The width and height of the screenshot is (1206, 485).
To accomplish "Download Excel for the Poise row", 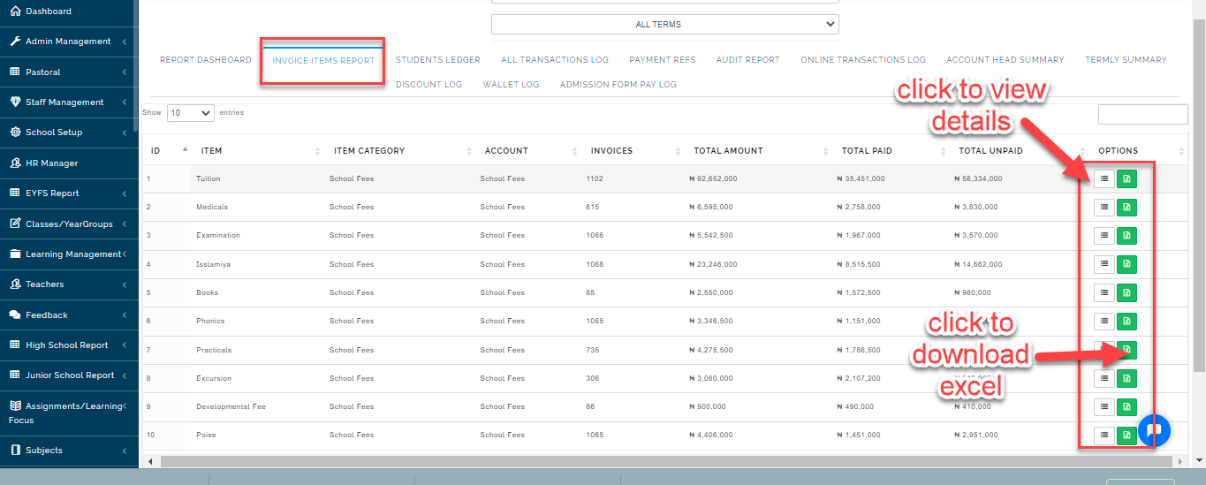I will 1126,436.
